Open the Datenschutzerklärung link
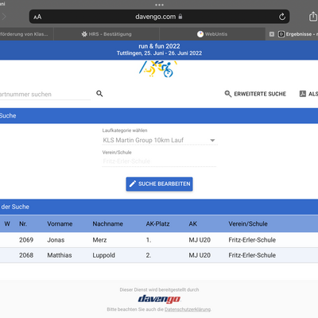Screen dimensions: 318x318 click(188, 309)
